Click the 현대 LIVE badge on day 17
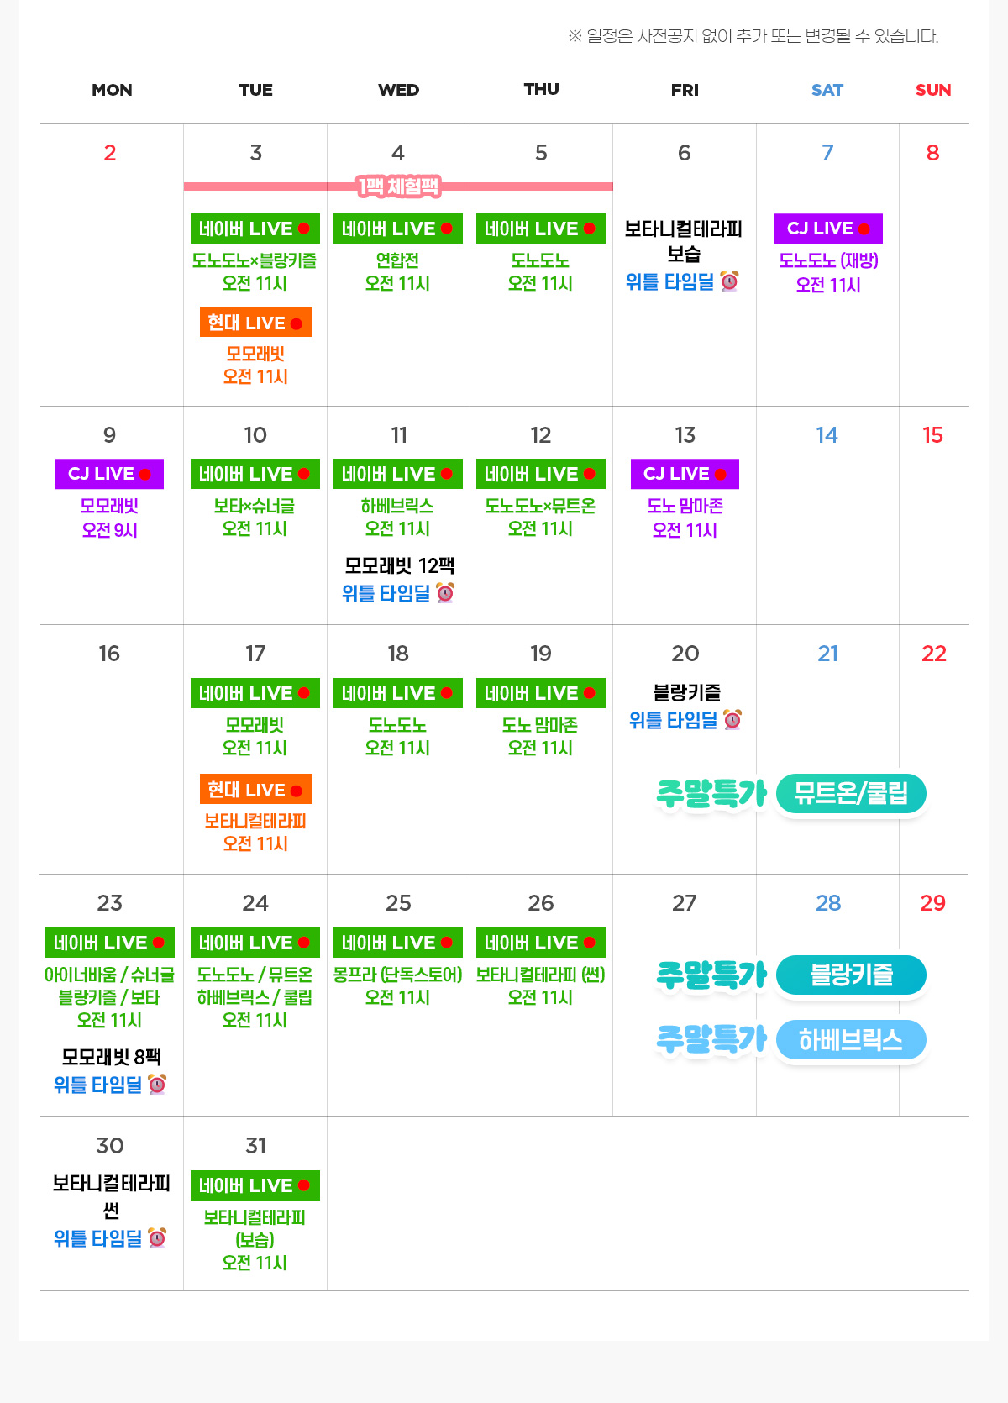Viewport: 1008px width, 1403px height. (x=255, y=790)
